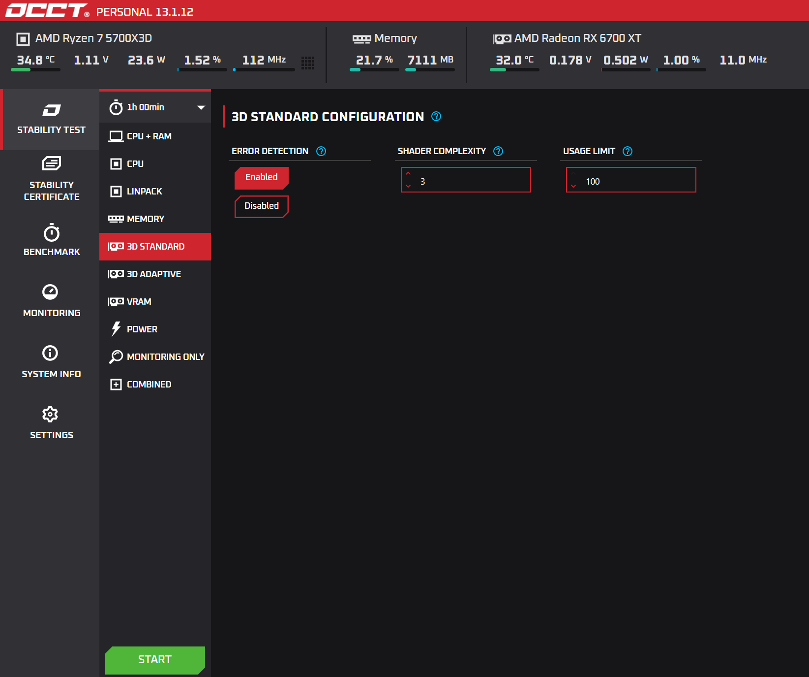Open Stability Certificate section icon

51,163
